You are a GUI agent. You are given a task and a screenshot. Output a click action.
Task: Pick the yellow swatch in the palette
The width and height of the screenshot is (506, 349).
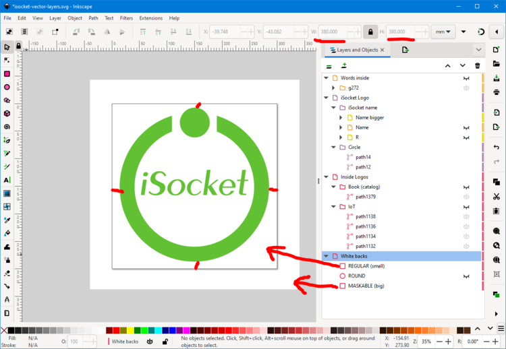[130, 330]
